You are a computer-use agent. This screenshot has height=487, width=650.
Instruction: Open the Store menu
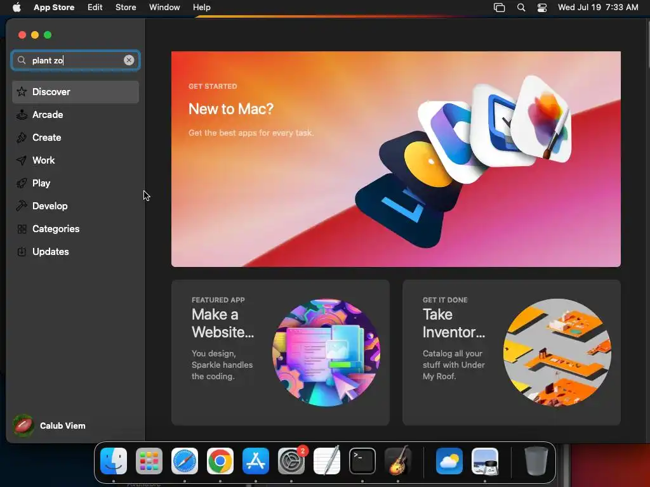click(126, 7)
